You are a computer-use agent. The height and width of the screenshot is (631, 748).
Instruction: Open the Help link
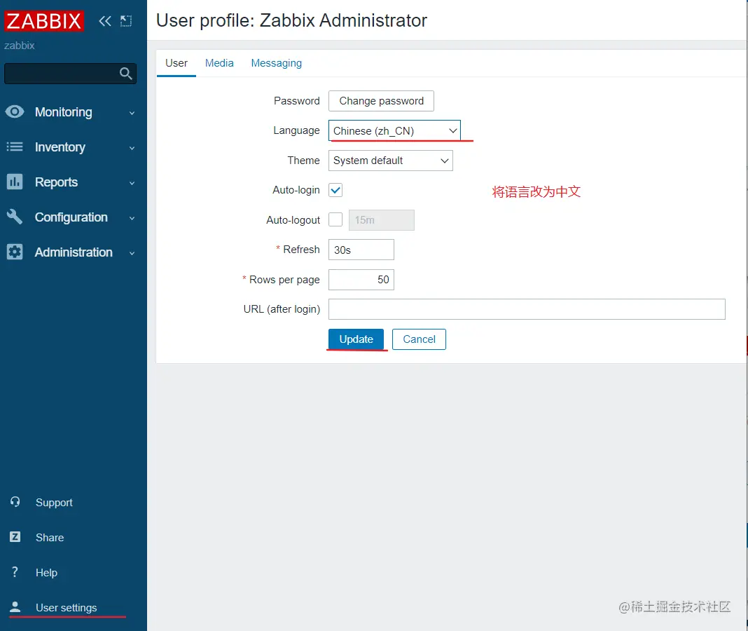[x=46, y=572]
